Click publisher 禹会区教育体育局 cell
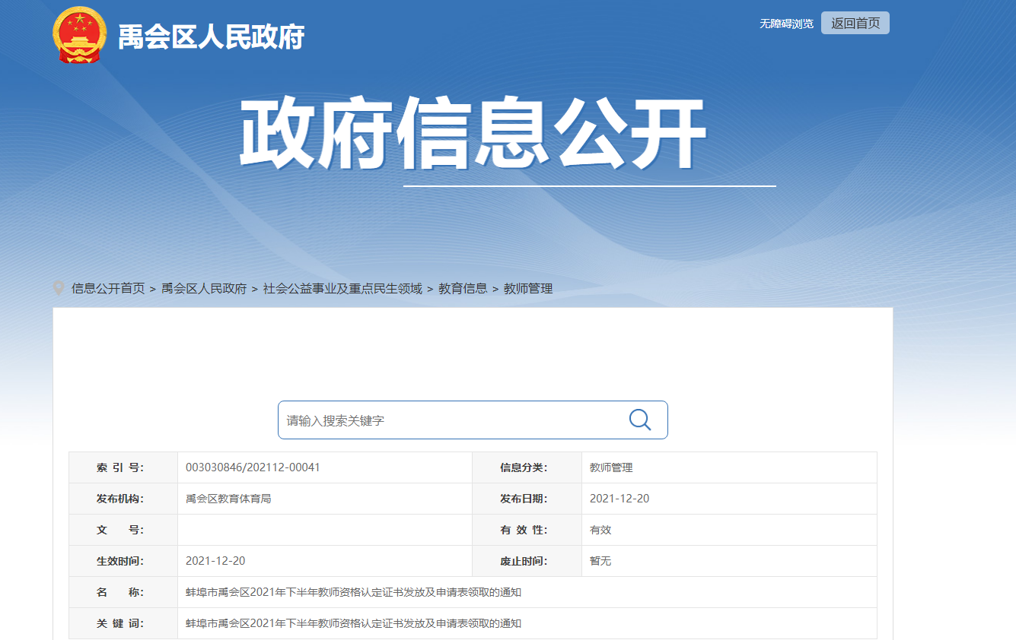Image resolution: width=1016 pixels, height=640 pixels. 228,499
